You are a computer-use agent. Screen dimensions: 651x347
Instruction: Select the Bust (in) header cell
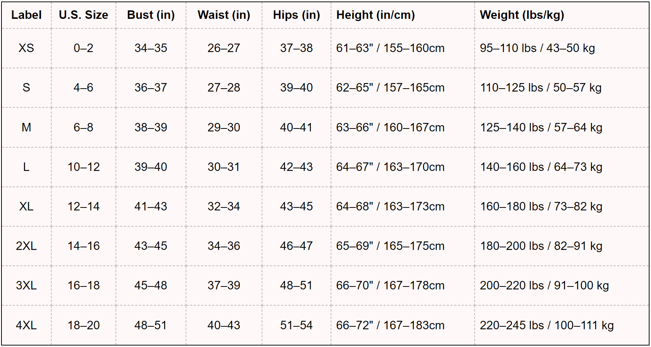[x=151, y=15]
